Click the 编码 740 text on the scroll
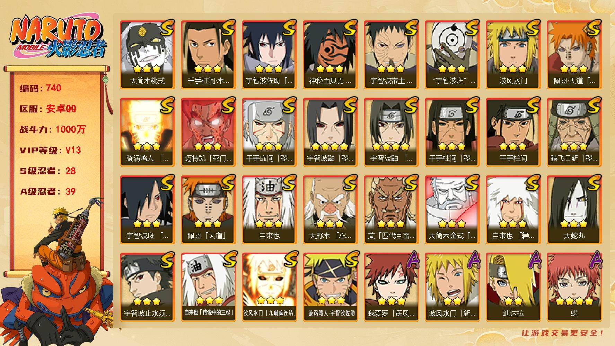The height and width of the screenshot is (346, 615). (x=41, y=88)
